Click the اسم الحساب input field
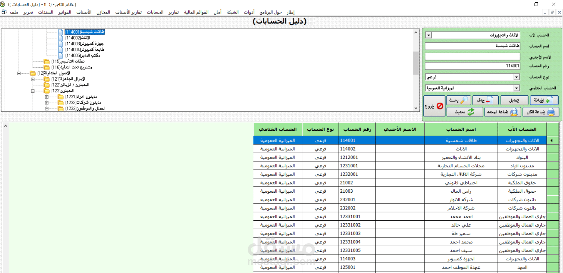Viewport: 563px width, 273px height. [472, 46]
